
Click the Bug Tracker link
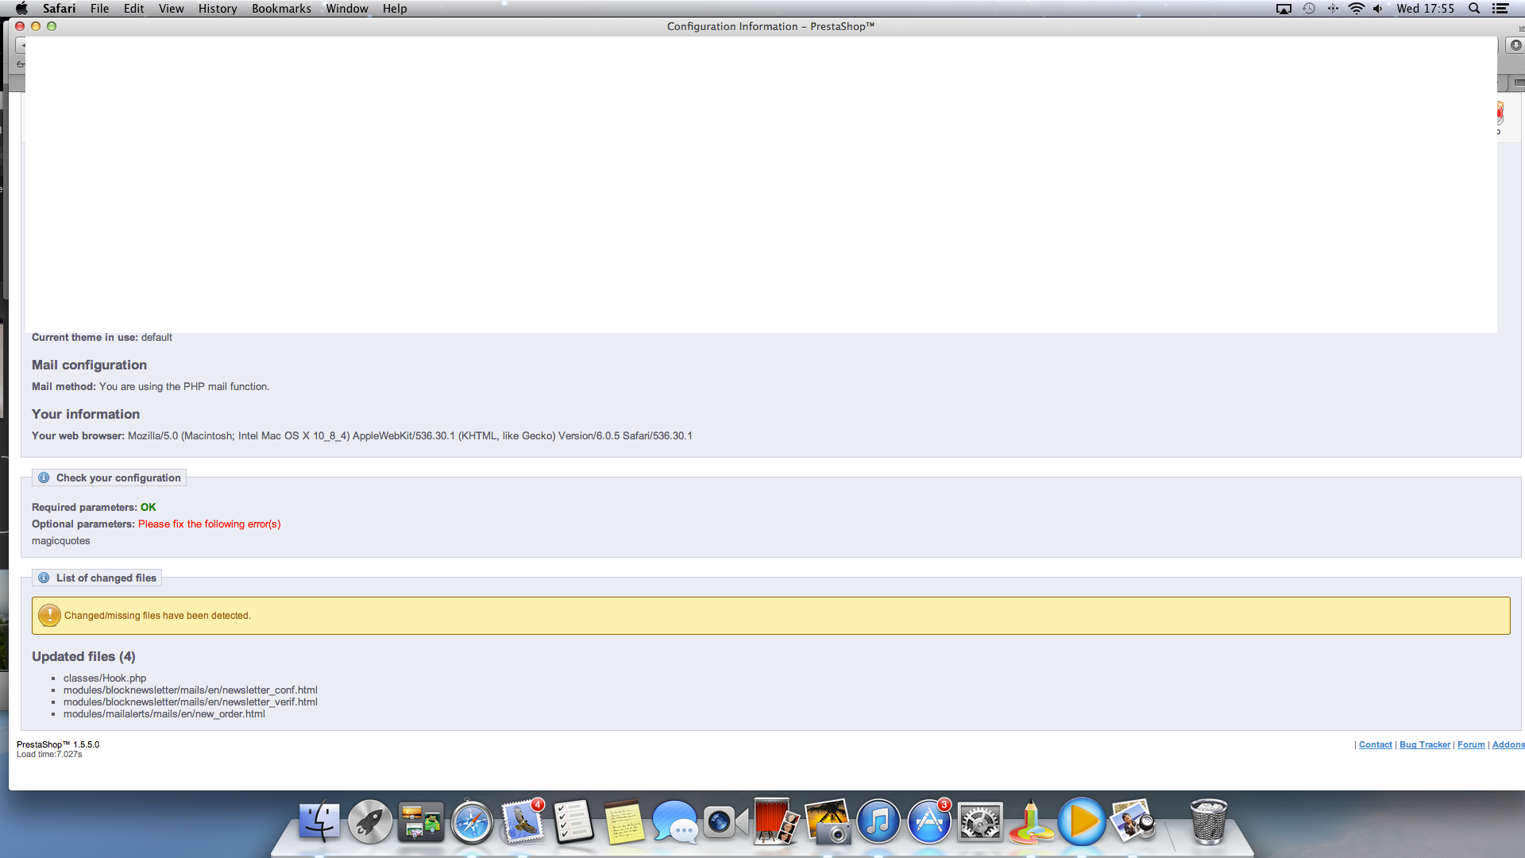tap(1424, 744)
